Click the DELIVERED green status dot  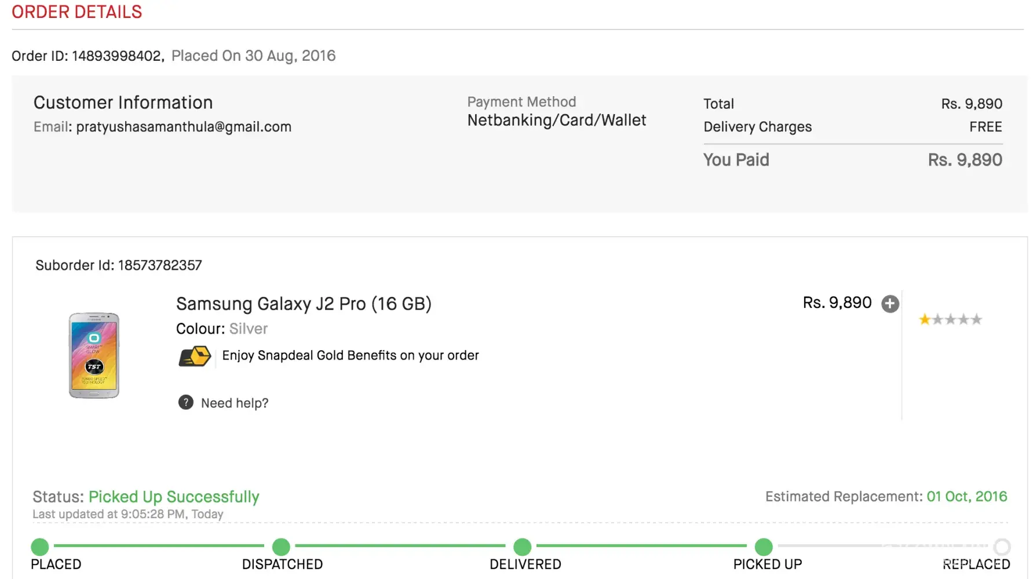(x=523, y=547)
